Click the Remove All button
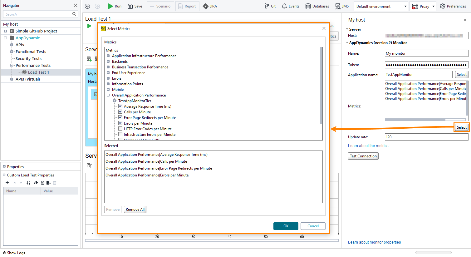471x257 pixels. 135,209
